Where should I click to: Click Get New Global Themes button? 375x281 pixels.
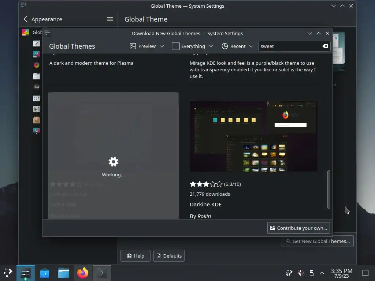point(318,241)
